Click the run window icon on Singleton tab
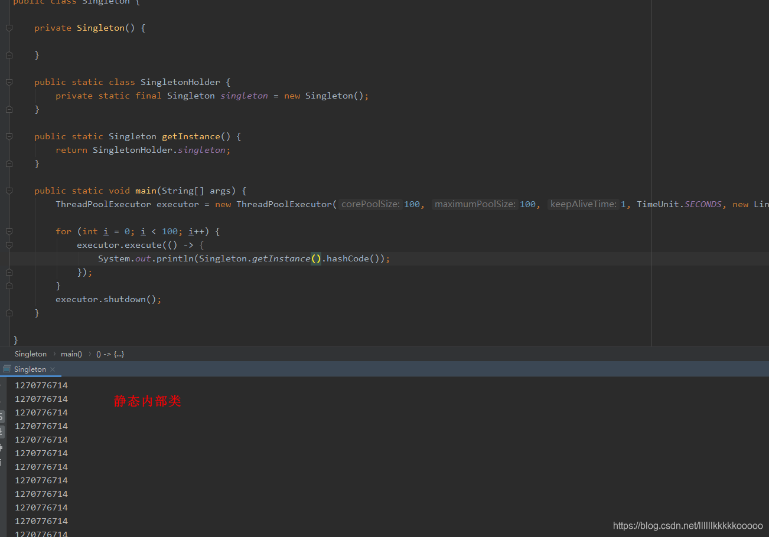Screen dimensions: 769x537 [x=6, y=369]
